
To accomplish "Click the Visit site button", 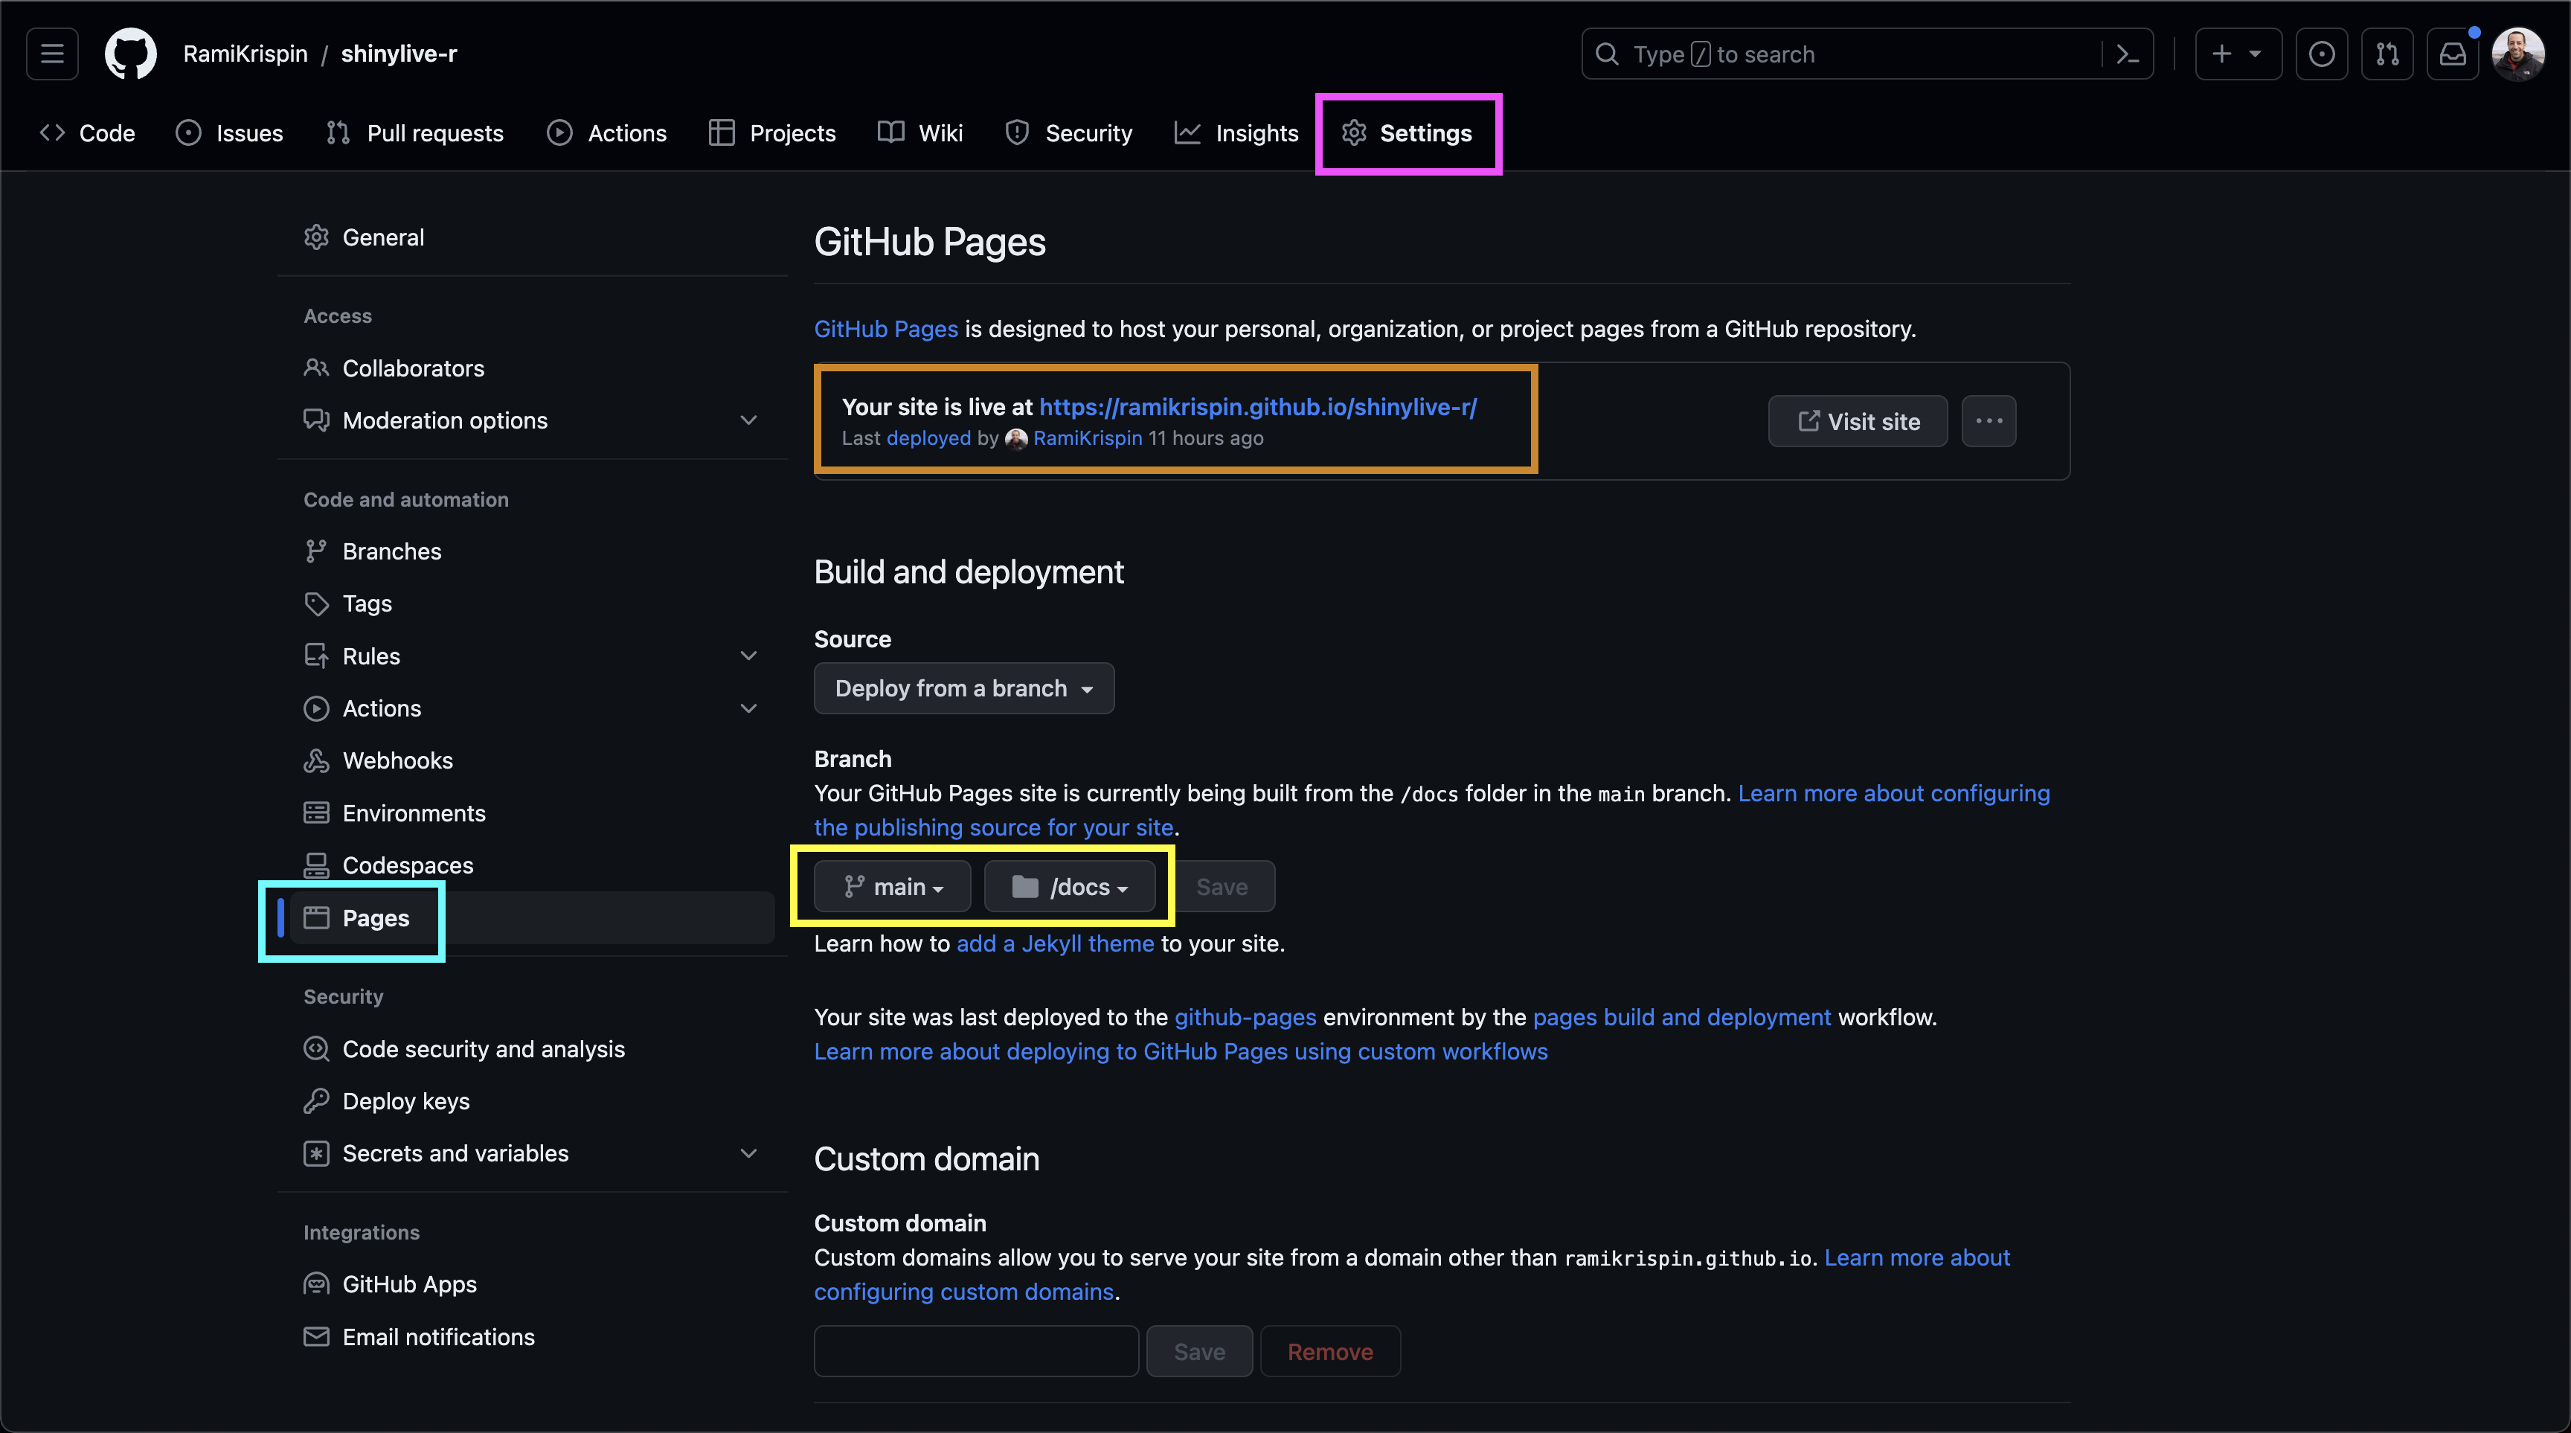I will [1858, 421].
